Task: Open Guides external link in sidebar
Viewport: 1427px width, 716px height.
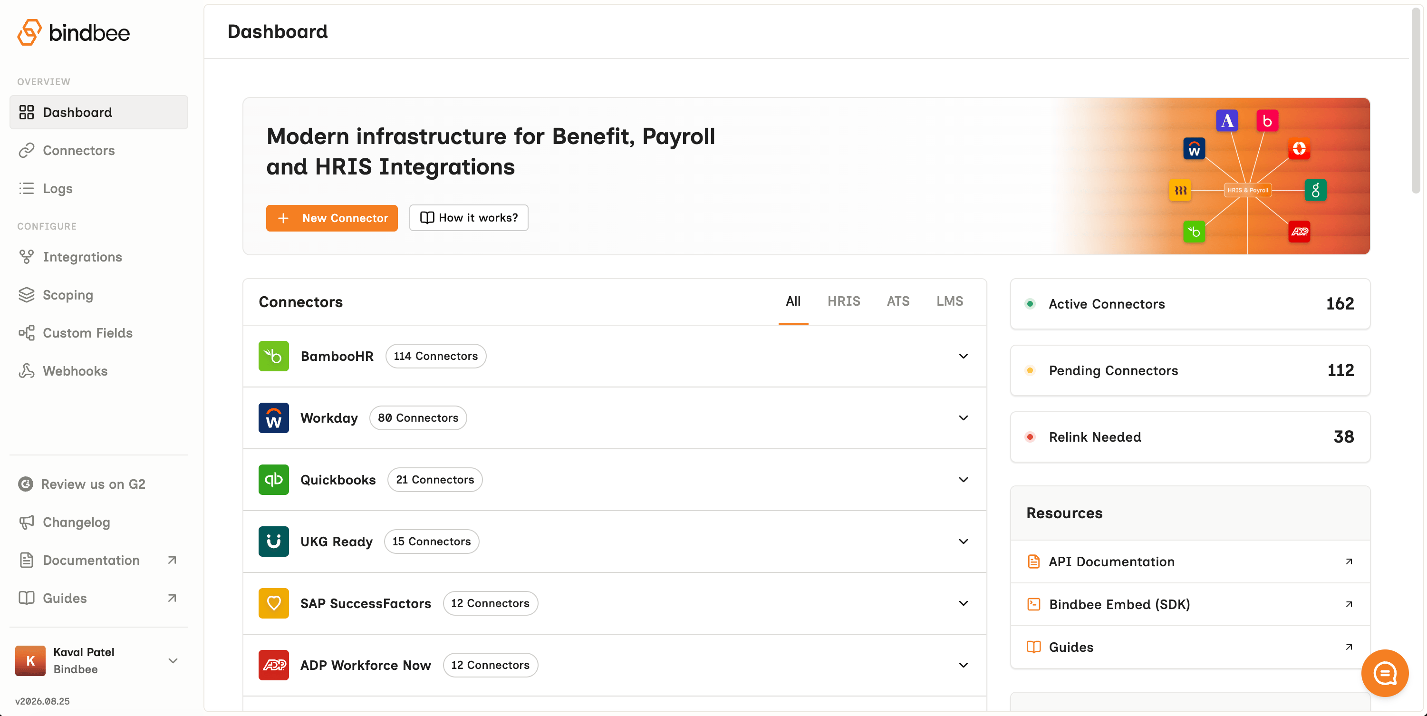Action: [x=98, y=598]
